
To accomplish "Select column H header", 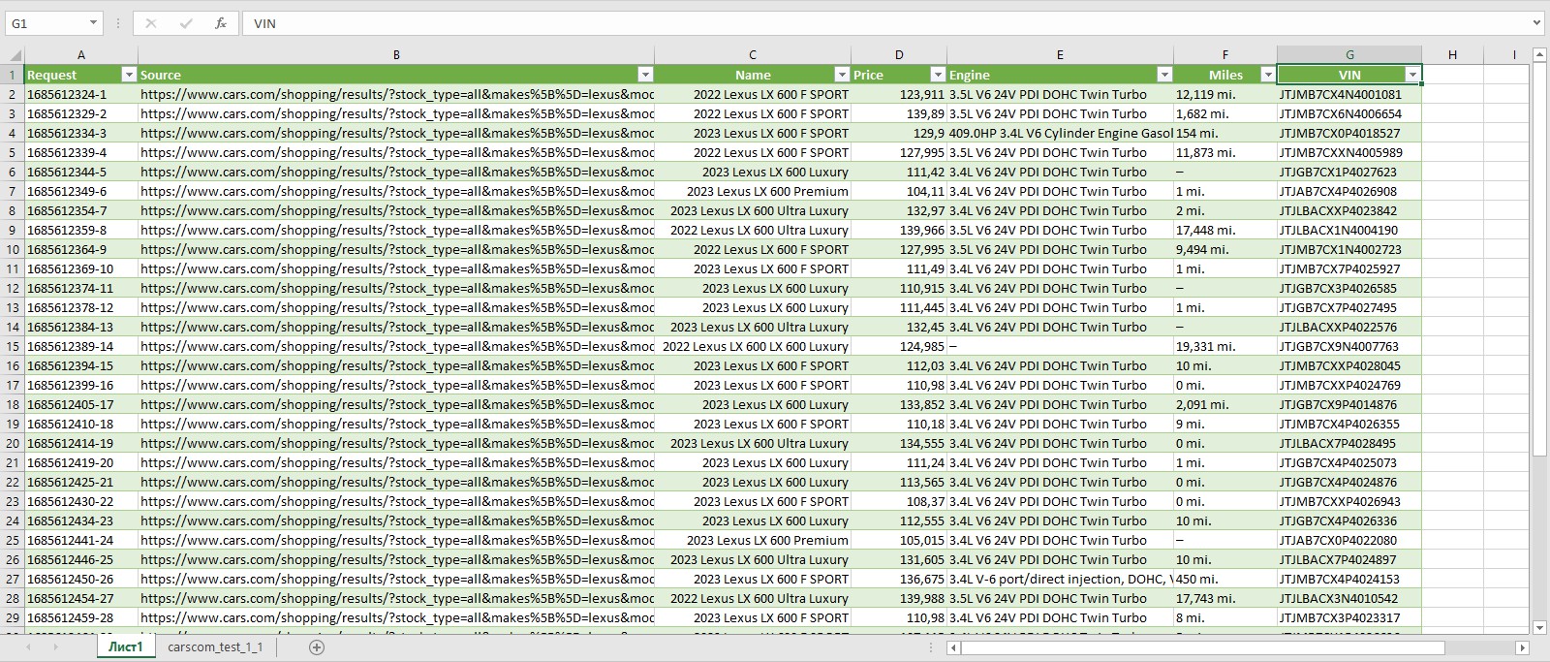I will point(1452,55).
